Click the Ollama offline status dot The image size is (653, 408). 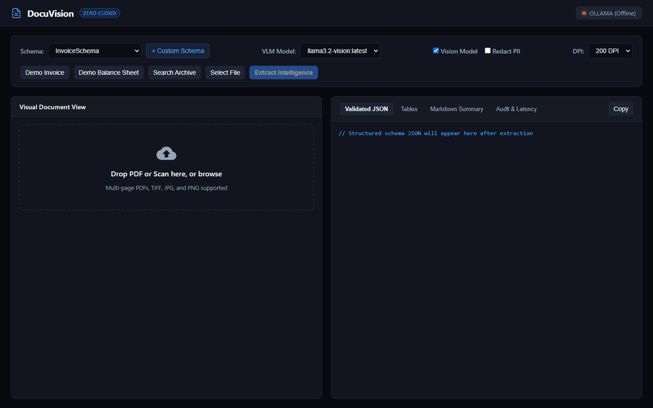584,14
